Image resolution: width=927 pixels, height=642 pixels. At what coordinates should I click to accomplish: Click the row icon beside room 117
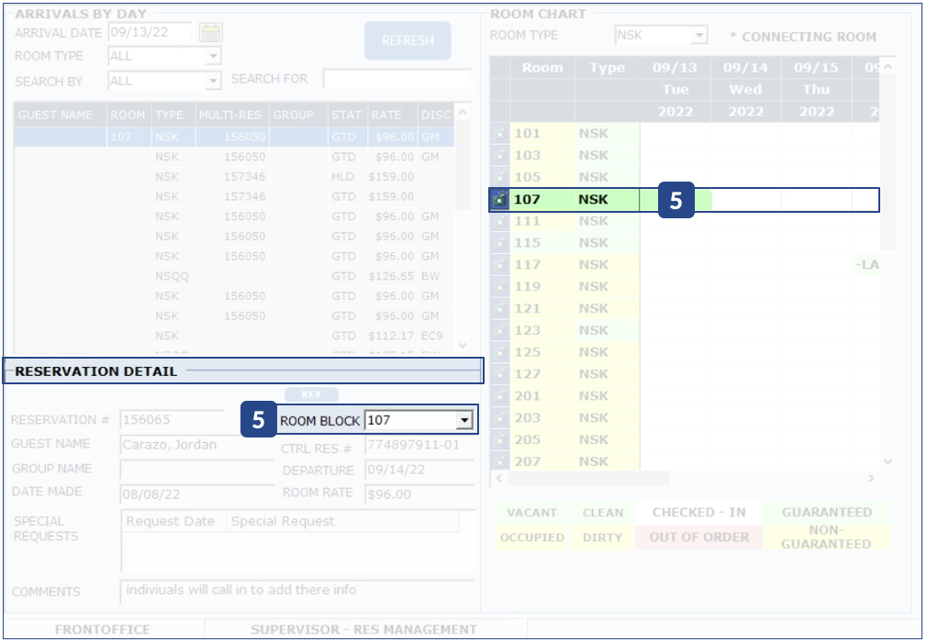pyautogui.click(x=499, y=265)
